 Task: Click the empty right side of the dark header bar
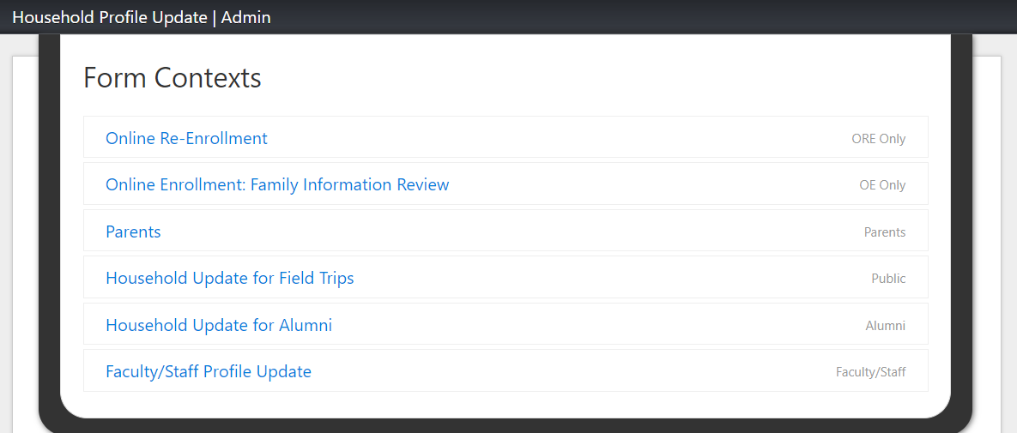pos(687,17)
